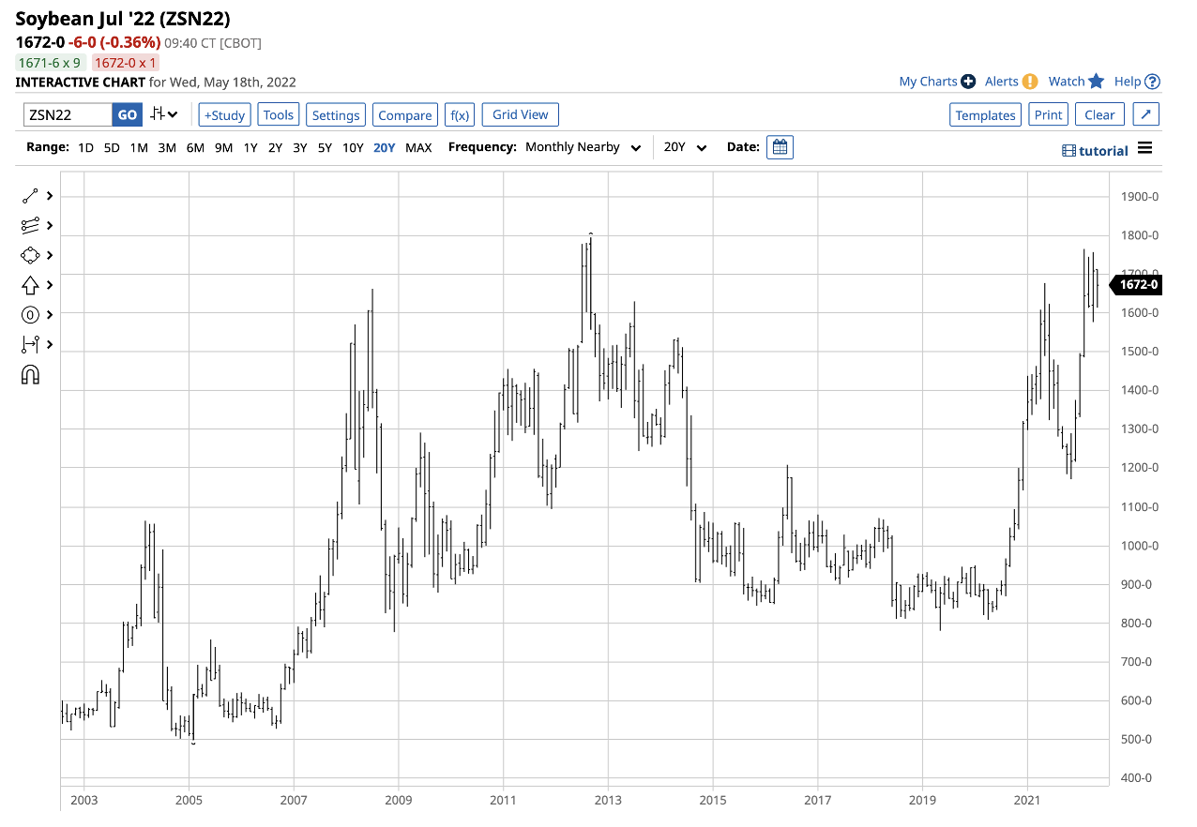Click the ZSN22 symbol input field

pyautogui.click(x=68, y=115)
